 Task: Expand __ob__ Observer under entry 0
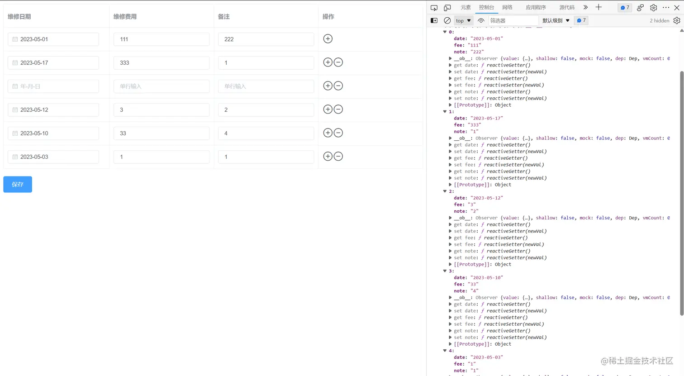tap(451, 58)
